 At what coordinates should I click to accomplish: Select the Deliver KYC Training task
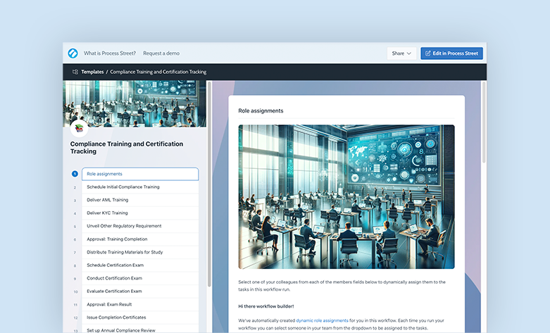(140, 213)
